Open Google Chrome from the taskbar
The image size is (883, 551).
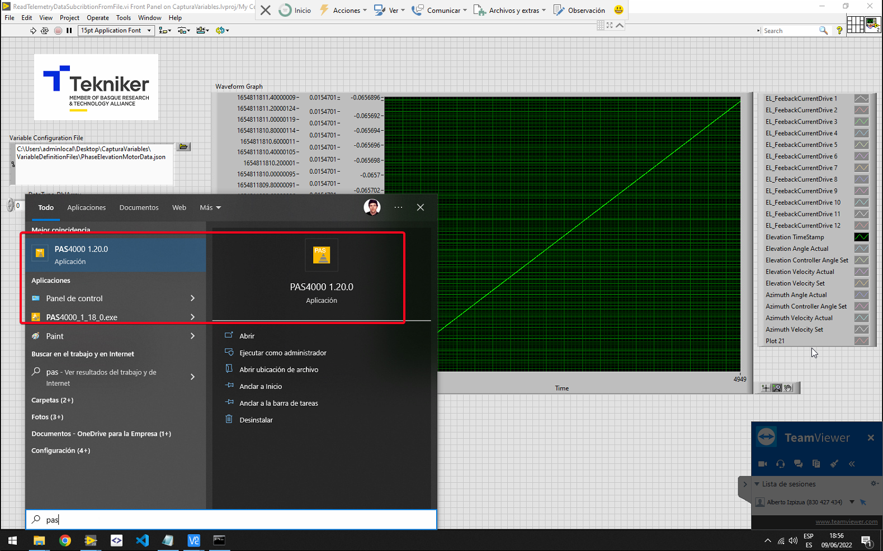point(65,540)
